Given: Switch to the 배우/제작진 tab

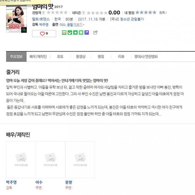Looking at the screenshot, I should (x=38, y=57).
